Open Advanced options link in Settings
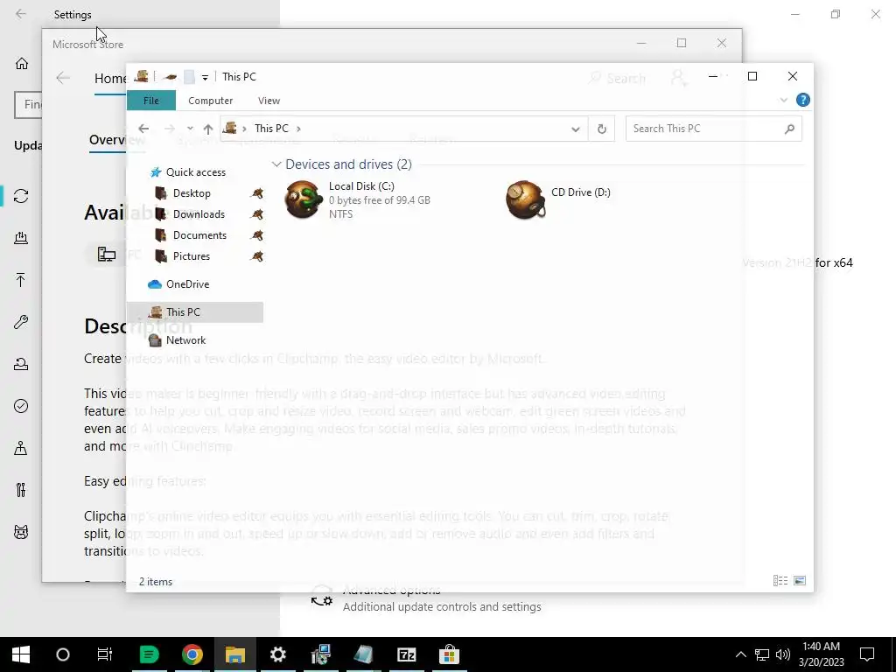 click(391, 591)
